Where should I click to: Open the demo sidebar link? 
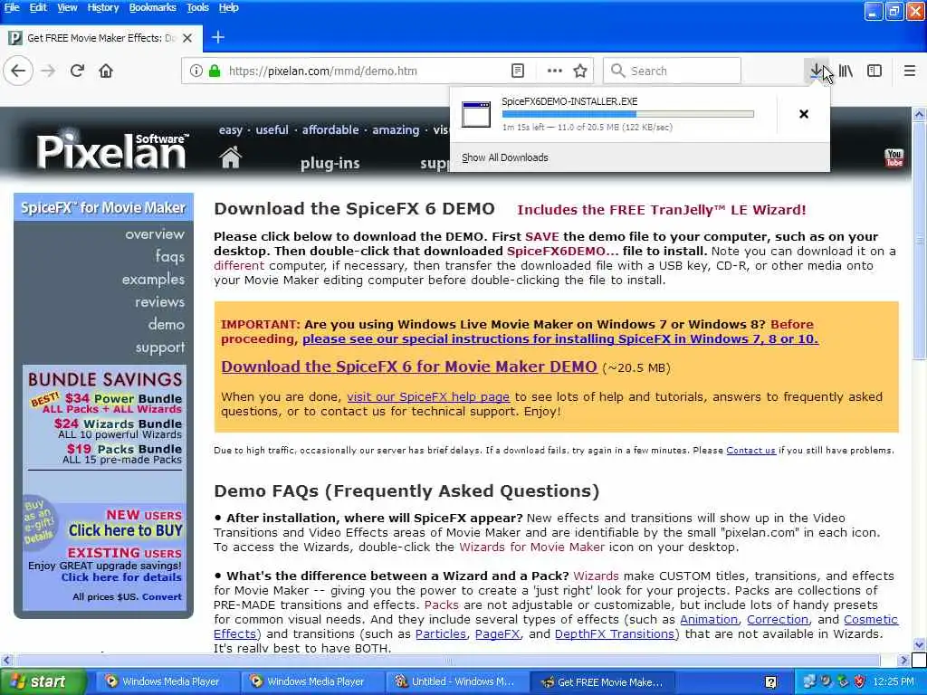pos(167,325)
